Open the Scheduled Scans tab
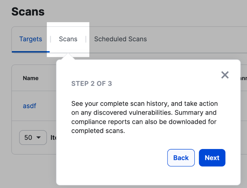This screenshot has width=247, height=188. tap(120, 39)
